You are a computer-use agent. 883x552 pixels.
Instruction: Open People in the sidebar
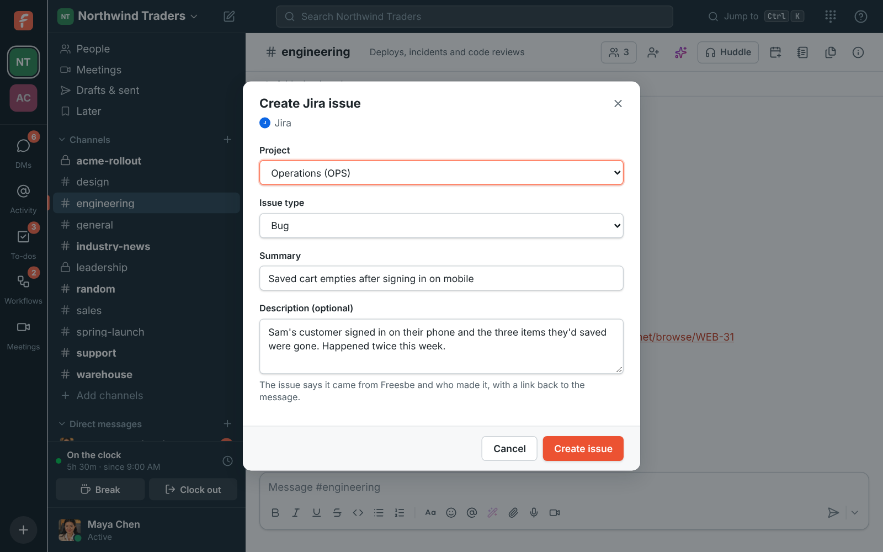point(146,49)
